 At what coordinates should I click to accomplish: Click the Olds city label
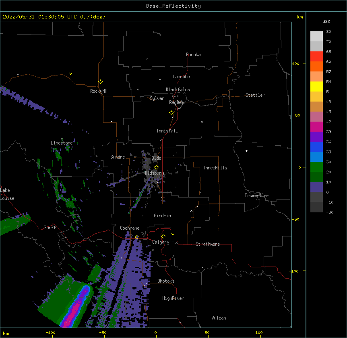[x=156, y=158]
